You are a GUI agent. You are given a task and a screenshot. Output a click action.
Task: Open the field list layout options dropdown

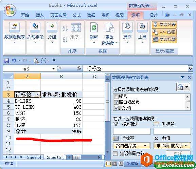[183, 87]
